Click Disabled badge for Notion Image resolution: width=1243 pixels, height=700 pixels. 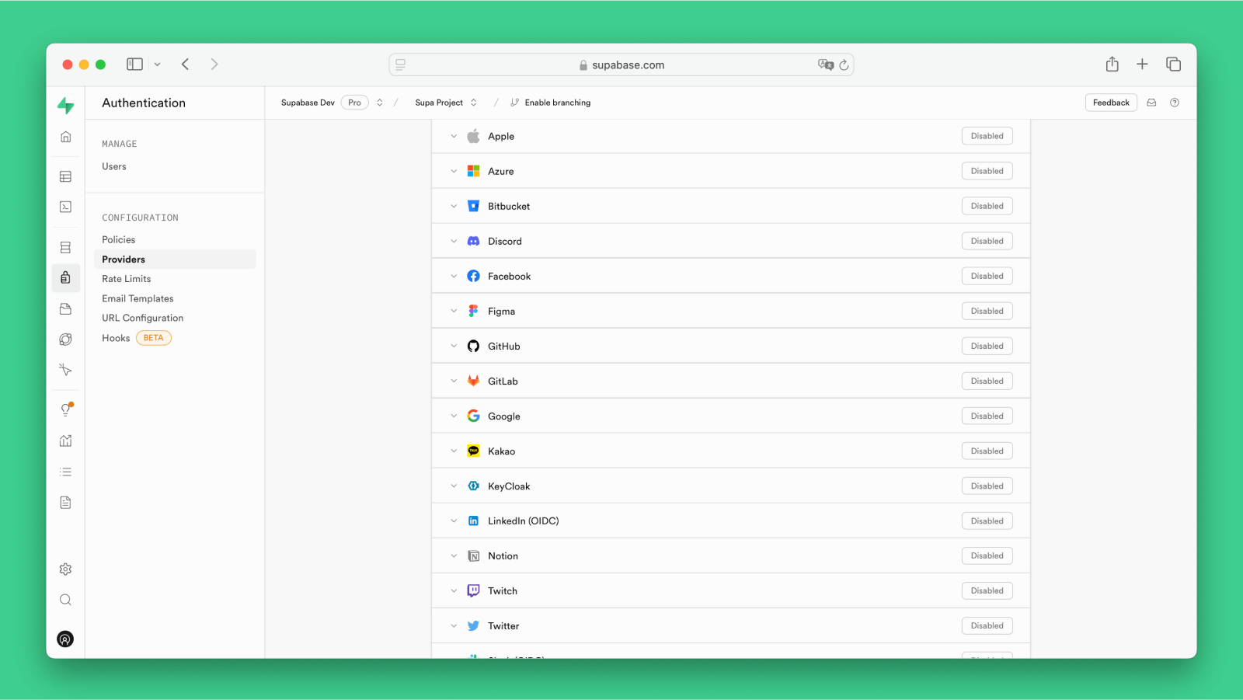coord(987,555)
